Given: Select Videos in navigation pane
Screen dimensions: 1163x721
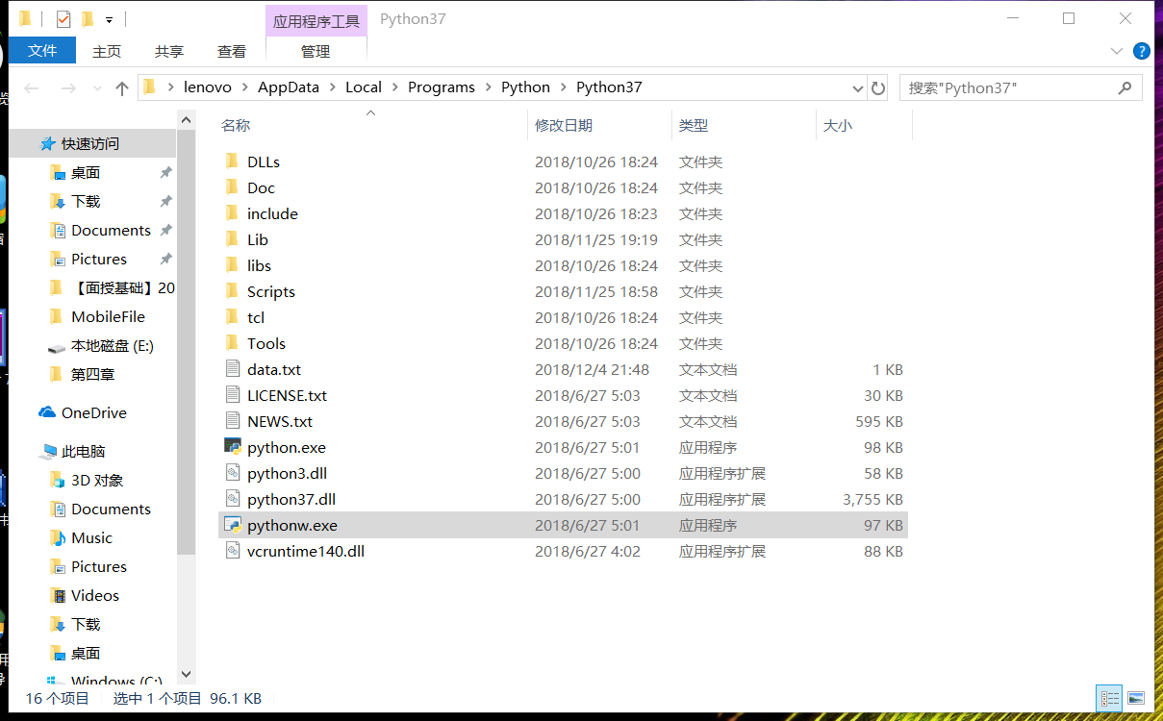Looking at the screenshot, I should [95, 595].
